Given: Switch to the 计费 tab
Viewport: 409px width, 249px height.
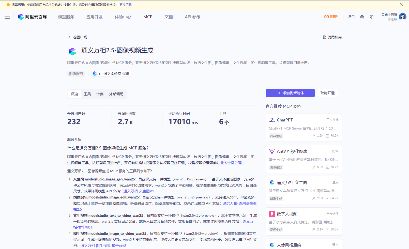Looking at the screenshot, I should point(100,94).
